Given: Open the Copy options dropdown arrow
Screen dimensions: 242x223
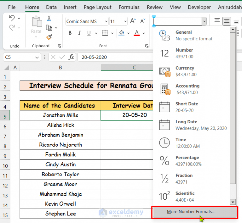Looking at the screenshot, I should tap(56, 28).
